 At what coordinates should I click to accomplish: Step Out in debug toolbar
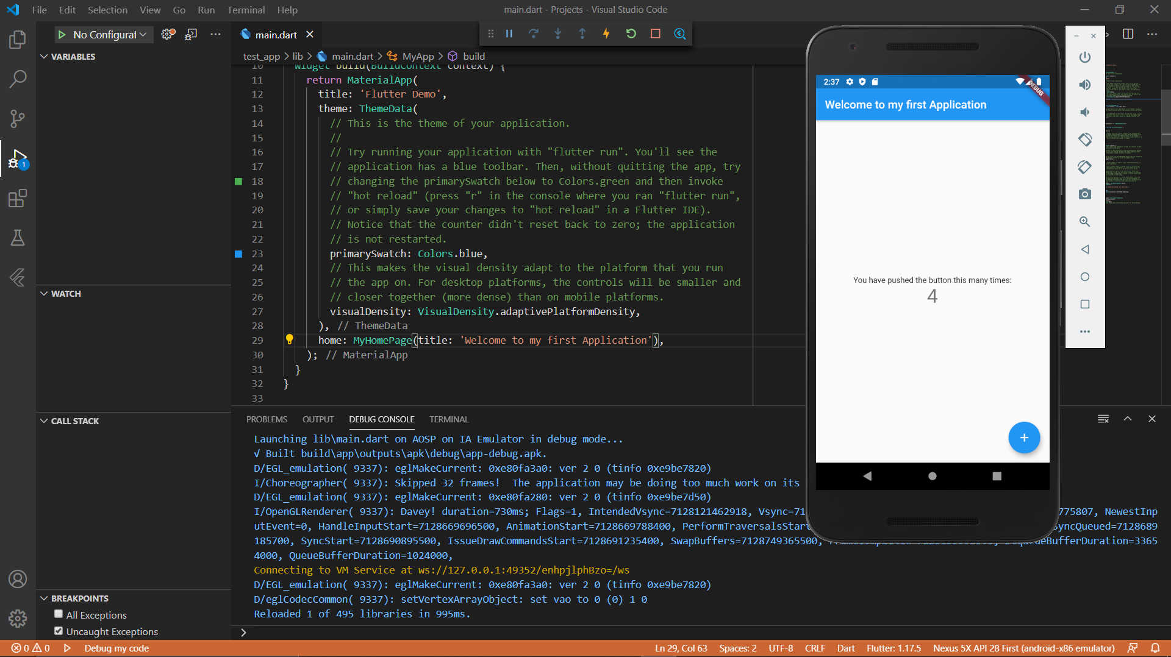click(582, 34)
